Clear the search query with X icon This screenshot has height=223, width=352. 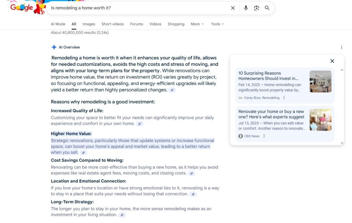[x=233, y=8]
